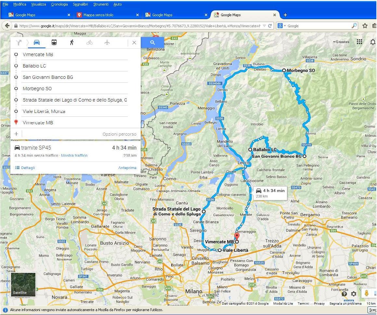Click the Mostra traffico link
Viewport: 377px width, 315px height.
point(74,155)
